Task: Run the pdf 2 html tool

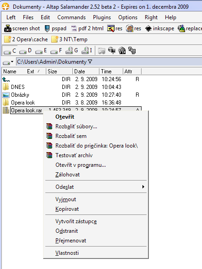Action: [x=87, y=28]
